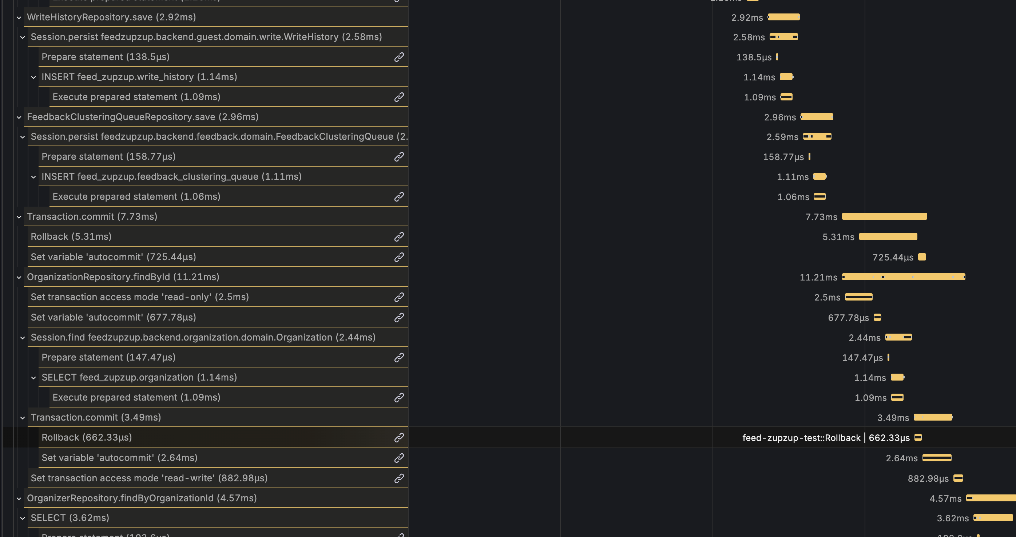Collapse Session.find Organization (2.44ms) span
The image size is (1016, 537).
(x=23, y=338)
